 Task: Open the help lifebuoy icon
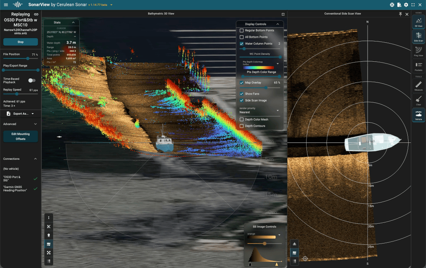(x=392, y=5)
